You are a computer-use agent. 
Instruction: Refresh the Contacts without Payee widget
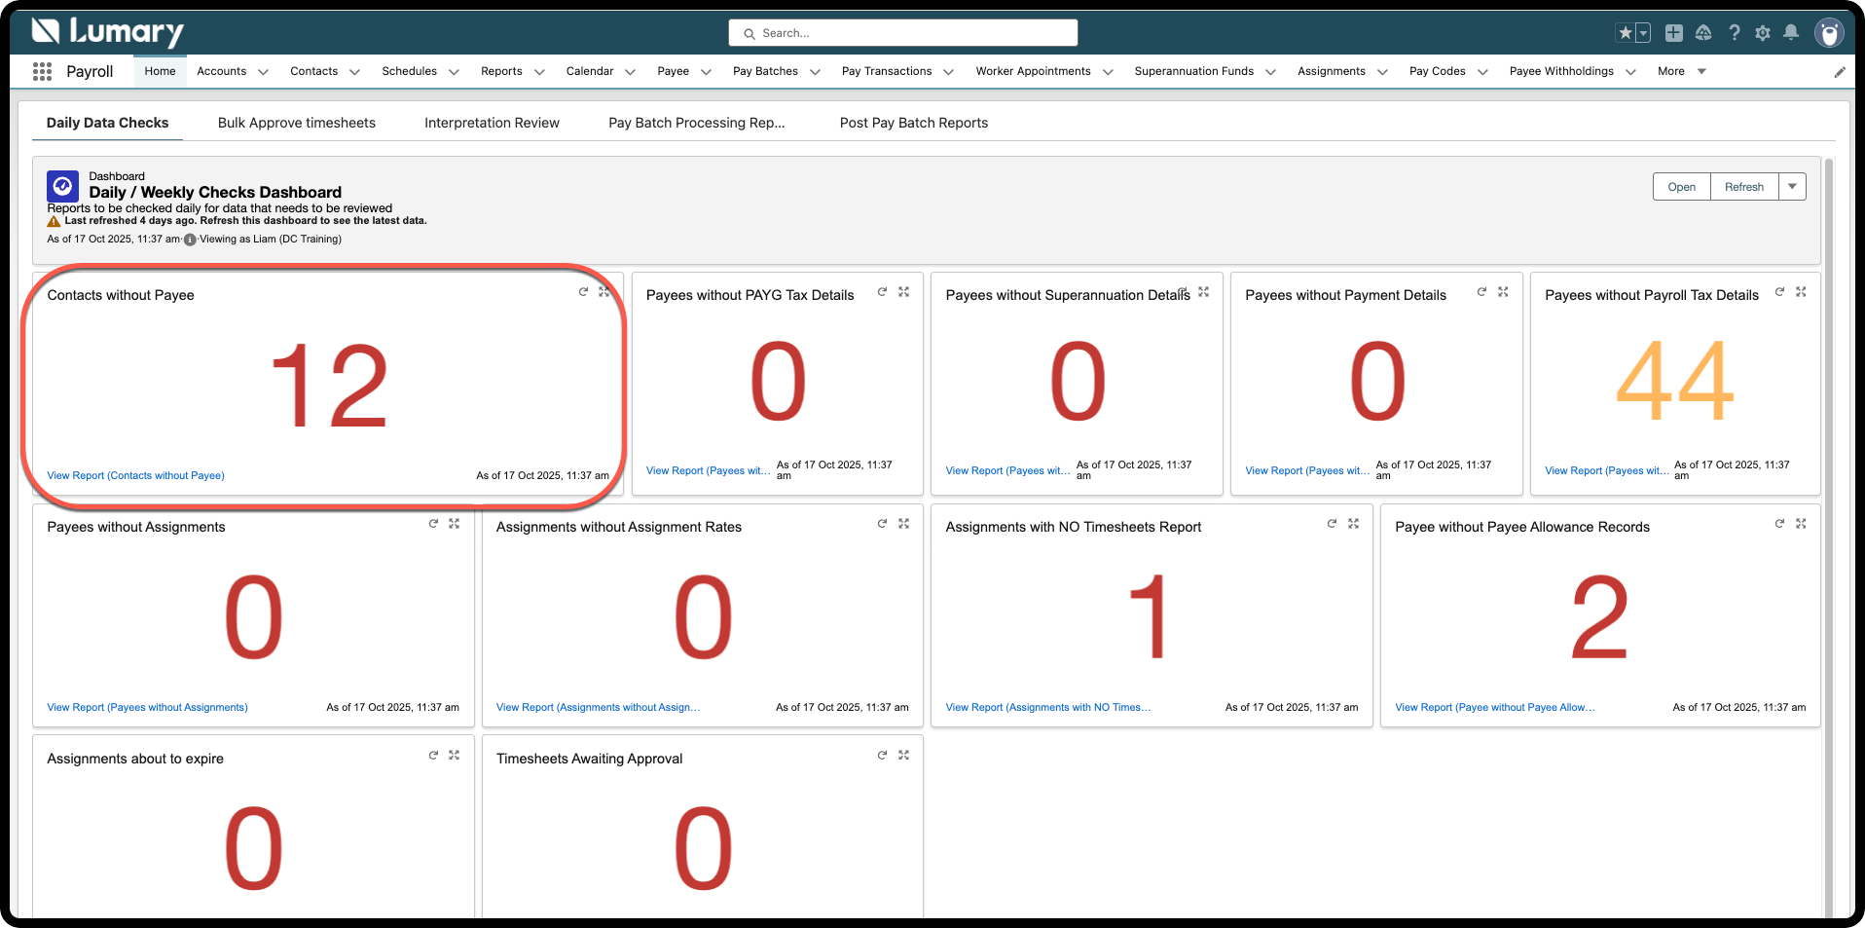583,292
